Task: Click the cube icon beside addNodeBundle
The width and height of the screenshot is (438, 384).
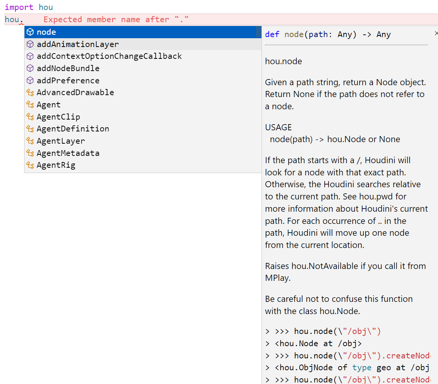Action: [30, 68]
